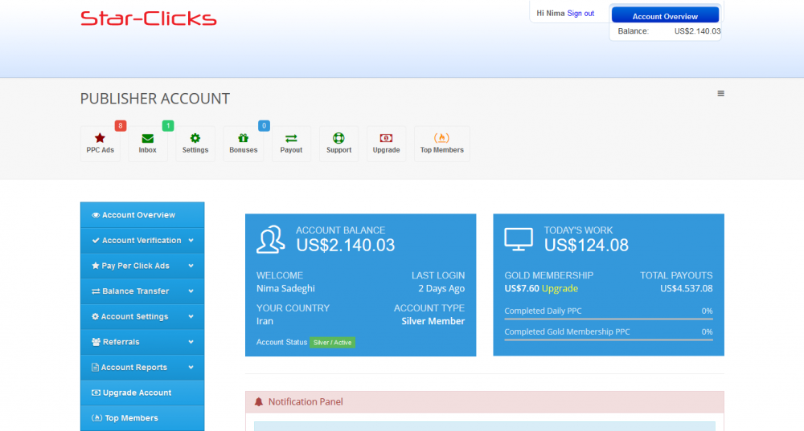Click the Silver / Active status badge

(332, 343)
